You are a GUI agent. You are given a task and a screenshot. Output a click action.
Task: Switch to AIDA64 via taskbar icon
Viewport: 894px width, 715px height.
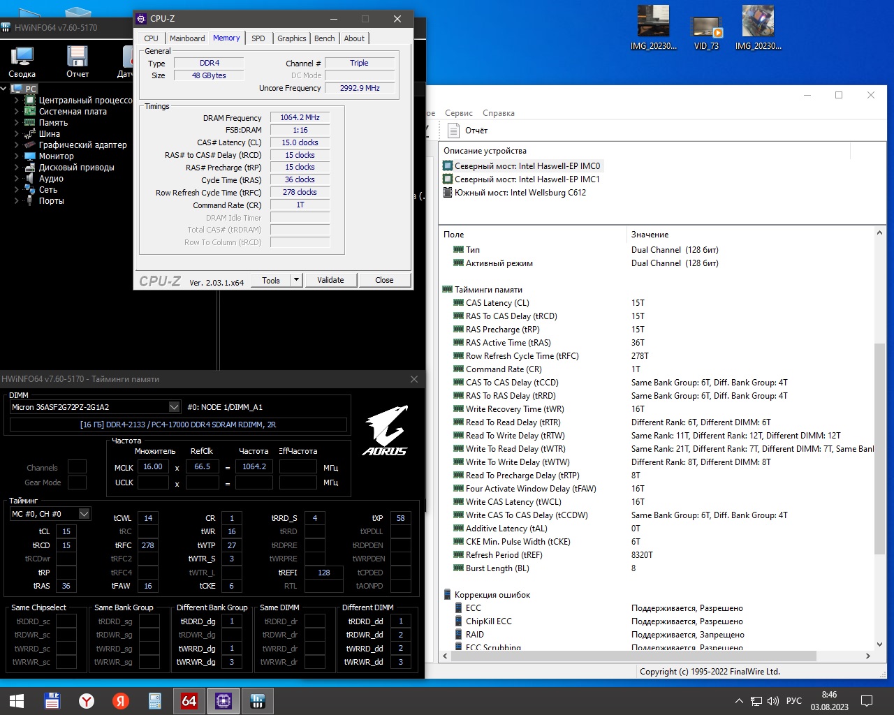189,701
